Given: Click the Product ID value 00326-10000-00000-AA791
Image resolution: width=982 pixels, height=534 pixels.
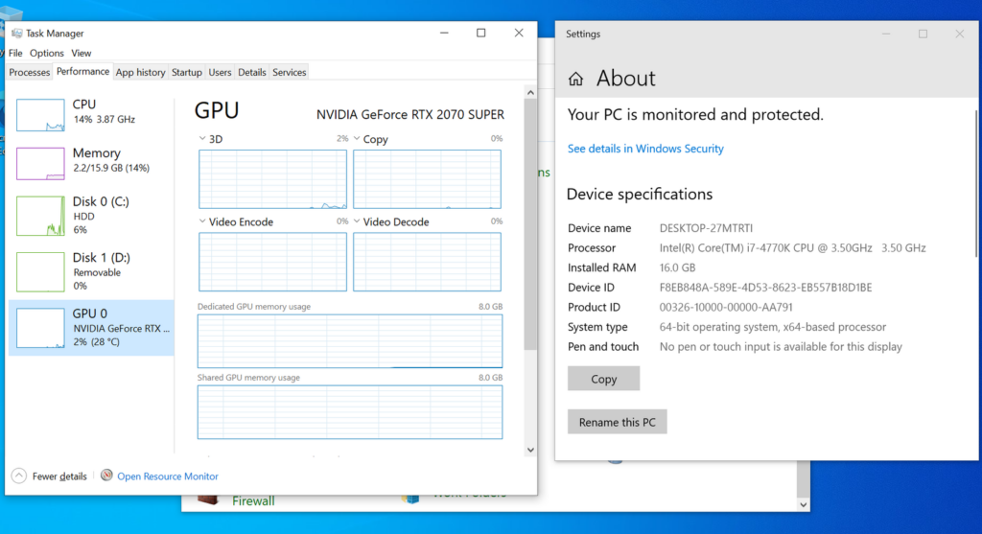Looking at the screenshot, I should click(726, 308).
